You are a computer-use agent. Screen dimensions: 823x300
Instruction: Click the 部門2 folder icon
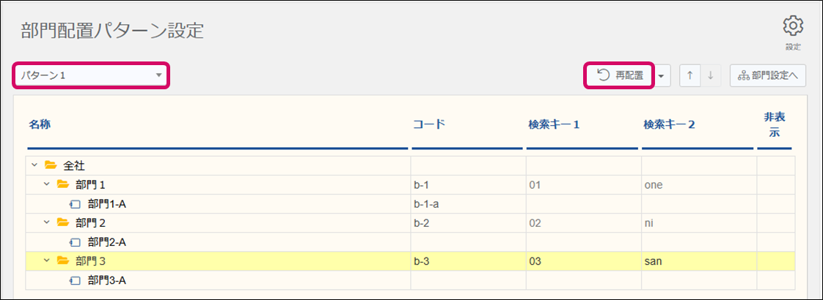[63, 222]
